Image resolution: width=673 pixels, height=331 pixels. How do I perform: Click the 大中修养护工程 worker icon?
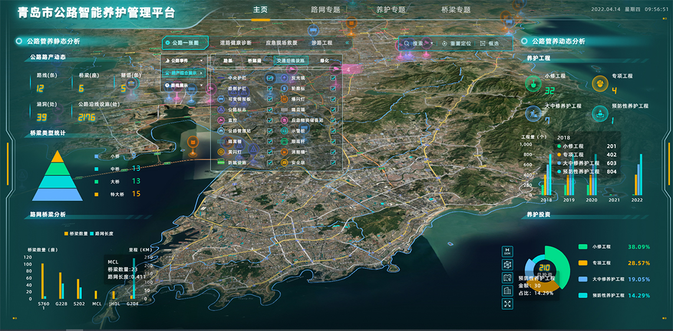click(x=533, y=113)
